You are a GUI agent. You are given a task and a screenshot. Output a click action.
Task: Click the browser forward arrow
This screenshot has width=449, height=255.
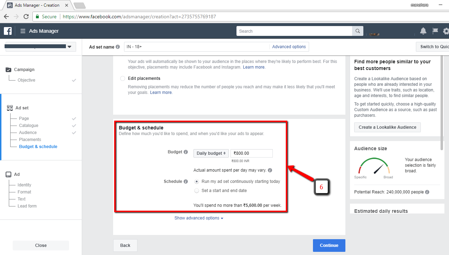16,17
